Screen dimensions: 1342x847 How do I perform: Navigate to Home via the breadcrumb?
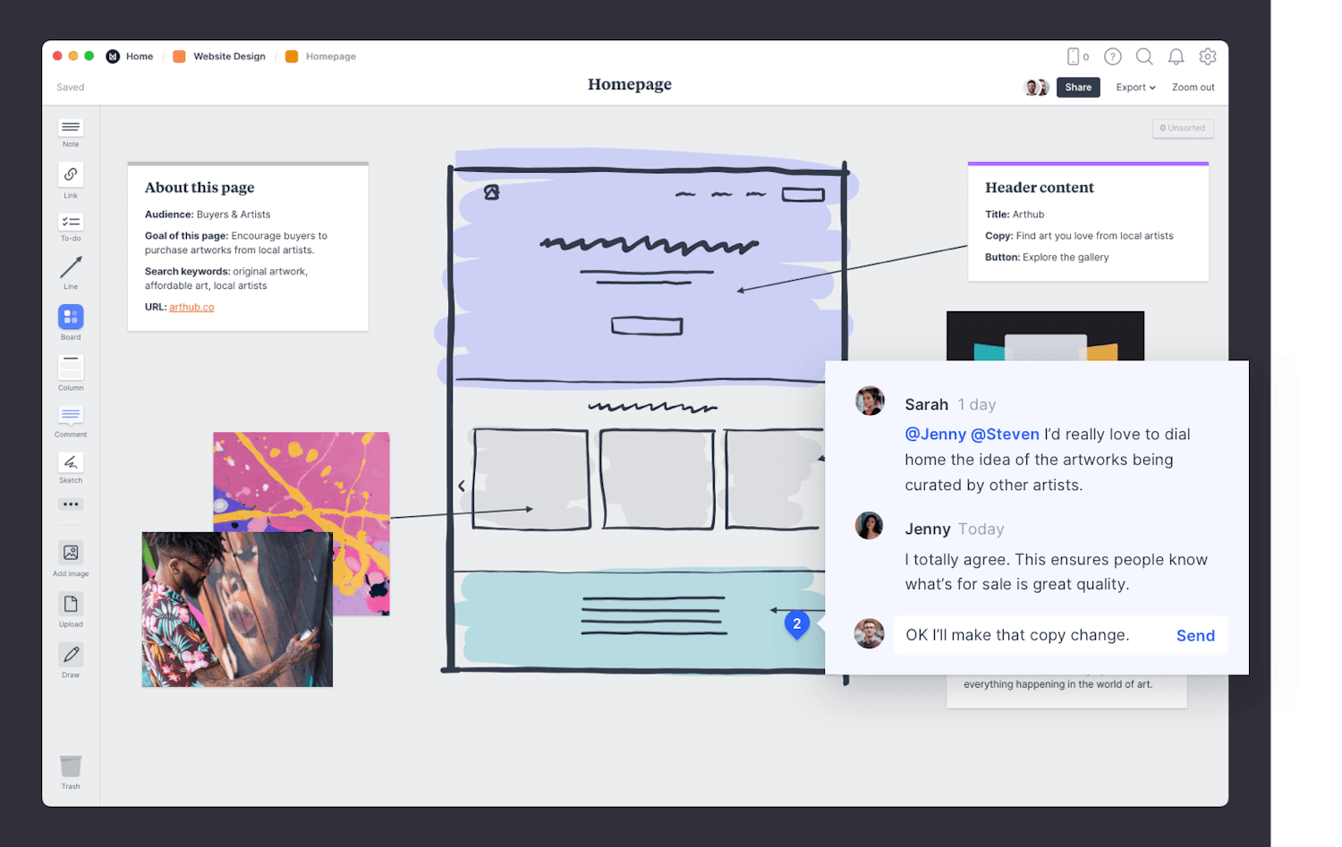pyautogui.click(x=140, y=55)
